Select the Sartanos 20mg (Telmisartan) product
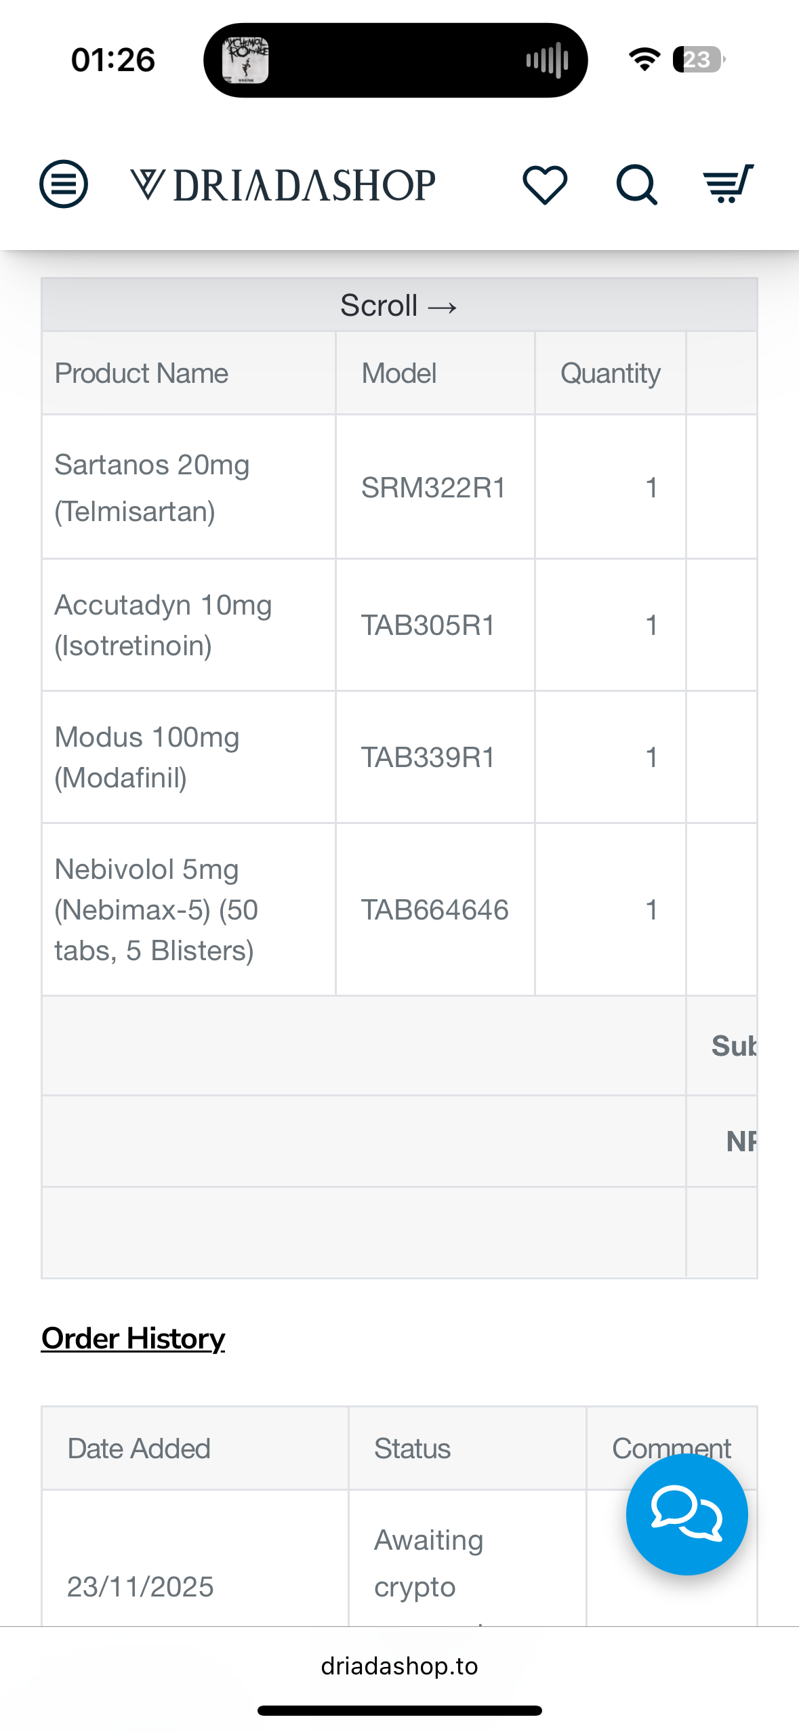 (x=152, y=488)
